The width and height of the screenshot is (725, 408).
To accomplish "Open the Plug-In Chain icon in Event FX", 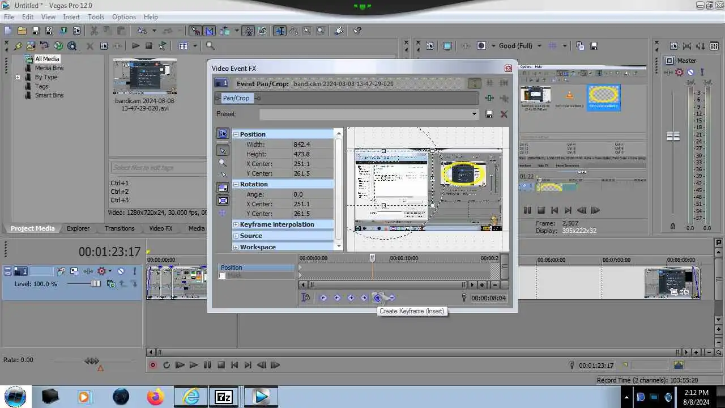I will 489,98.
